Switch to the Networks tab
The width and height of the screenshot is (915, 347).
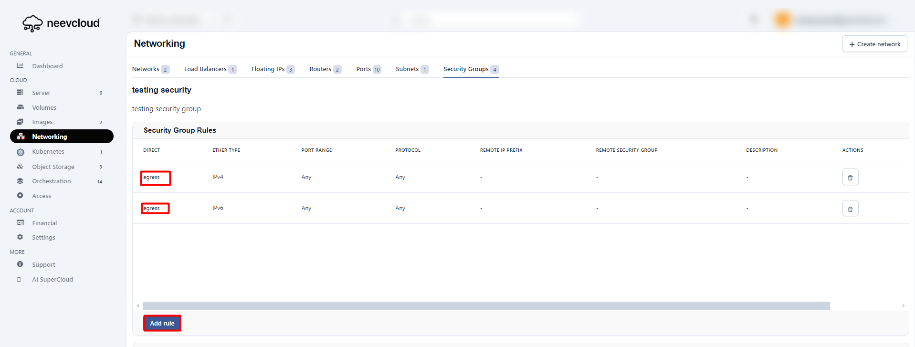pyautogui.click(x=146, y=69)
